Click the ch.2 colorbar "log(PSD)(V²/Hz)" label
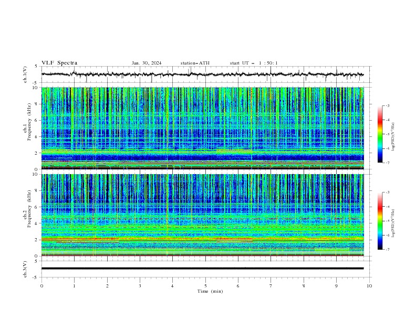Viewport: 416px width, 321px height. (x=393, y=223)
